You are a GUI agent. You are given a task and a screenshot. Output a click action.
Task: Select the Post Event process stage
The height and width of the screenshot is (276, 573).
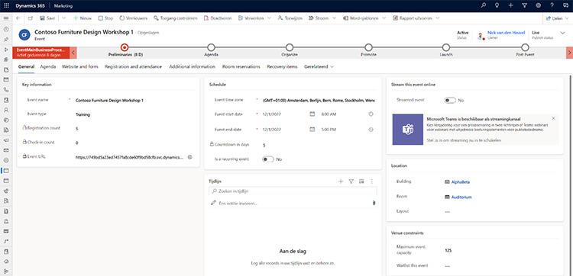click(x=525, y=47)
